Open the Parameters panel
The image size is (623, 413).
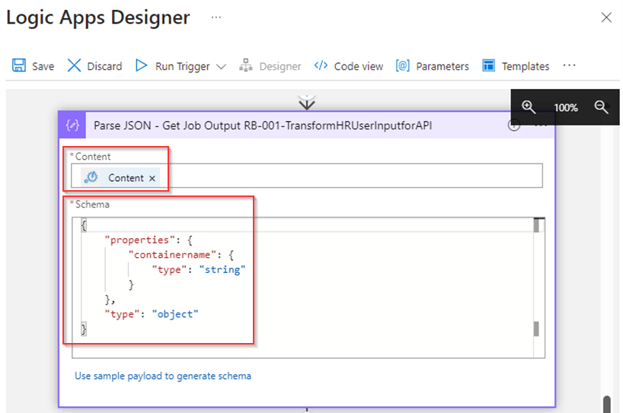pos(433,66)
